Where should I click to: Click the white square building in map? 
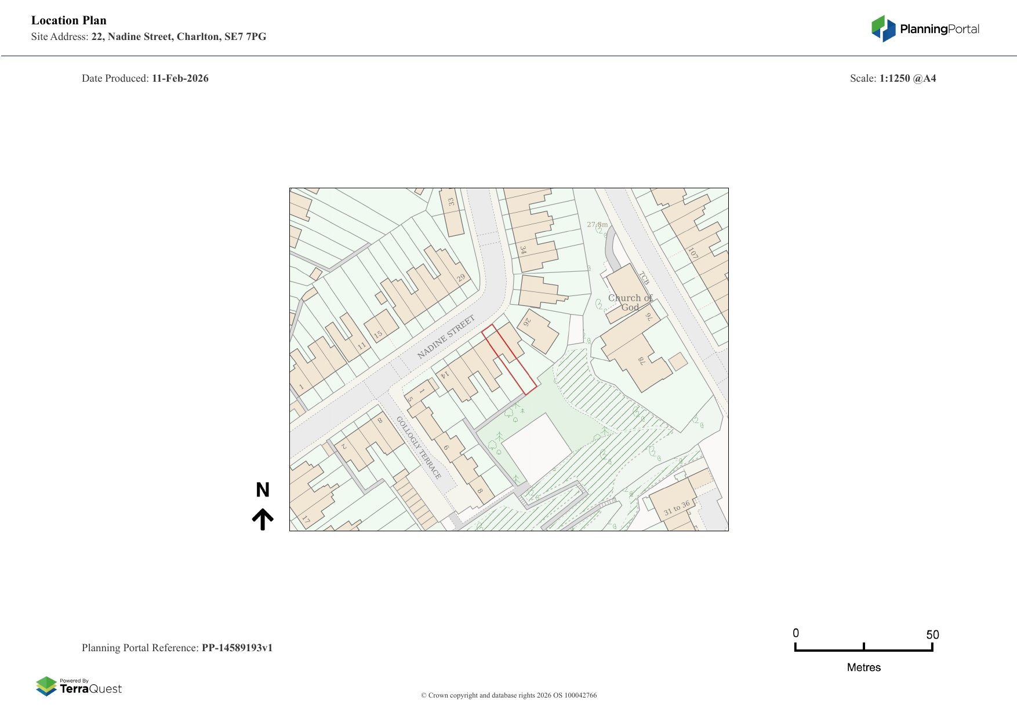click(536, 444)
